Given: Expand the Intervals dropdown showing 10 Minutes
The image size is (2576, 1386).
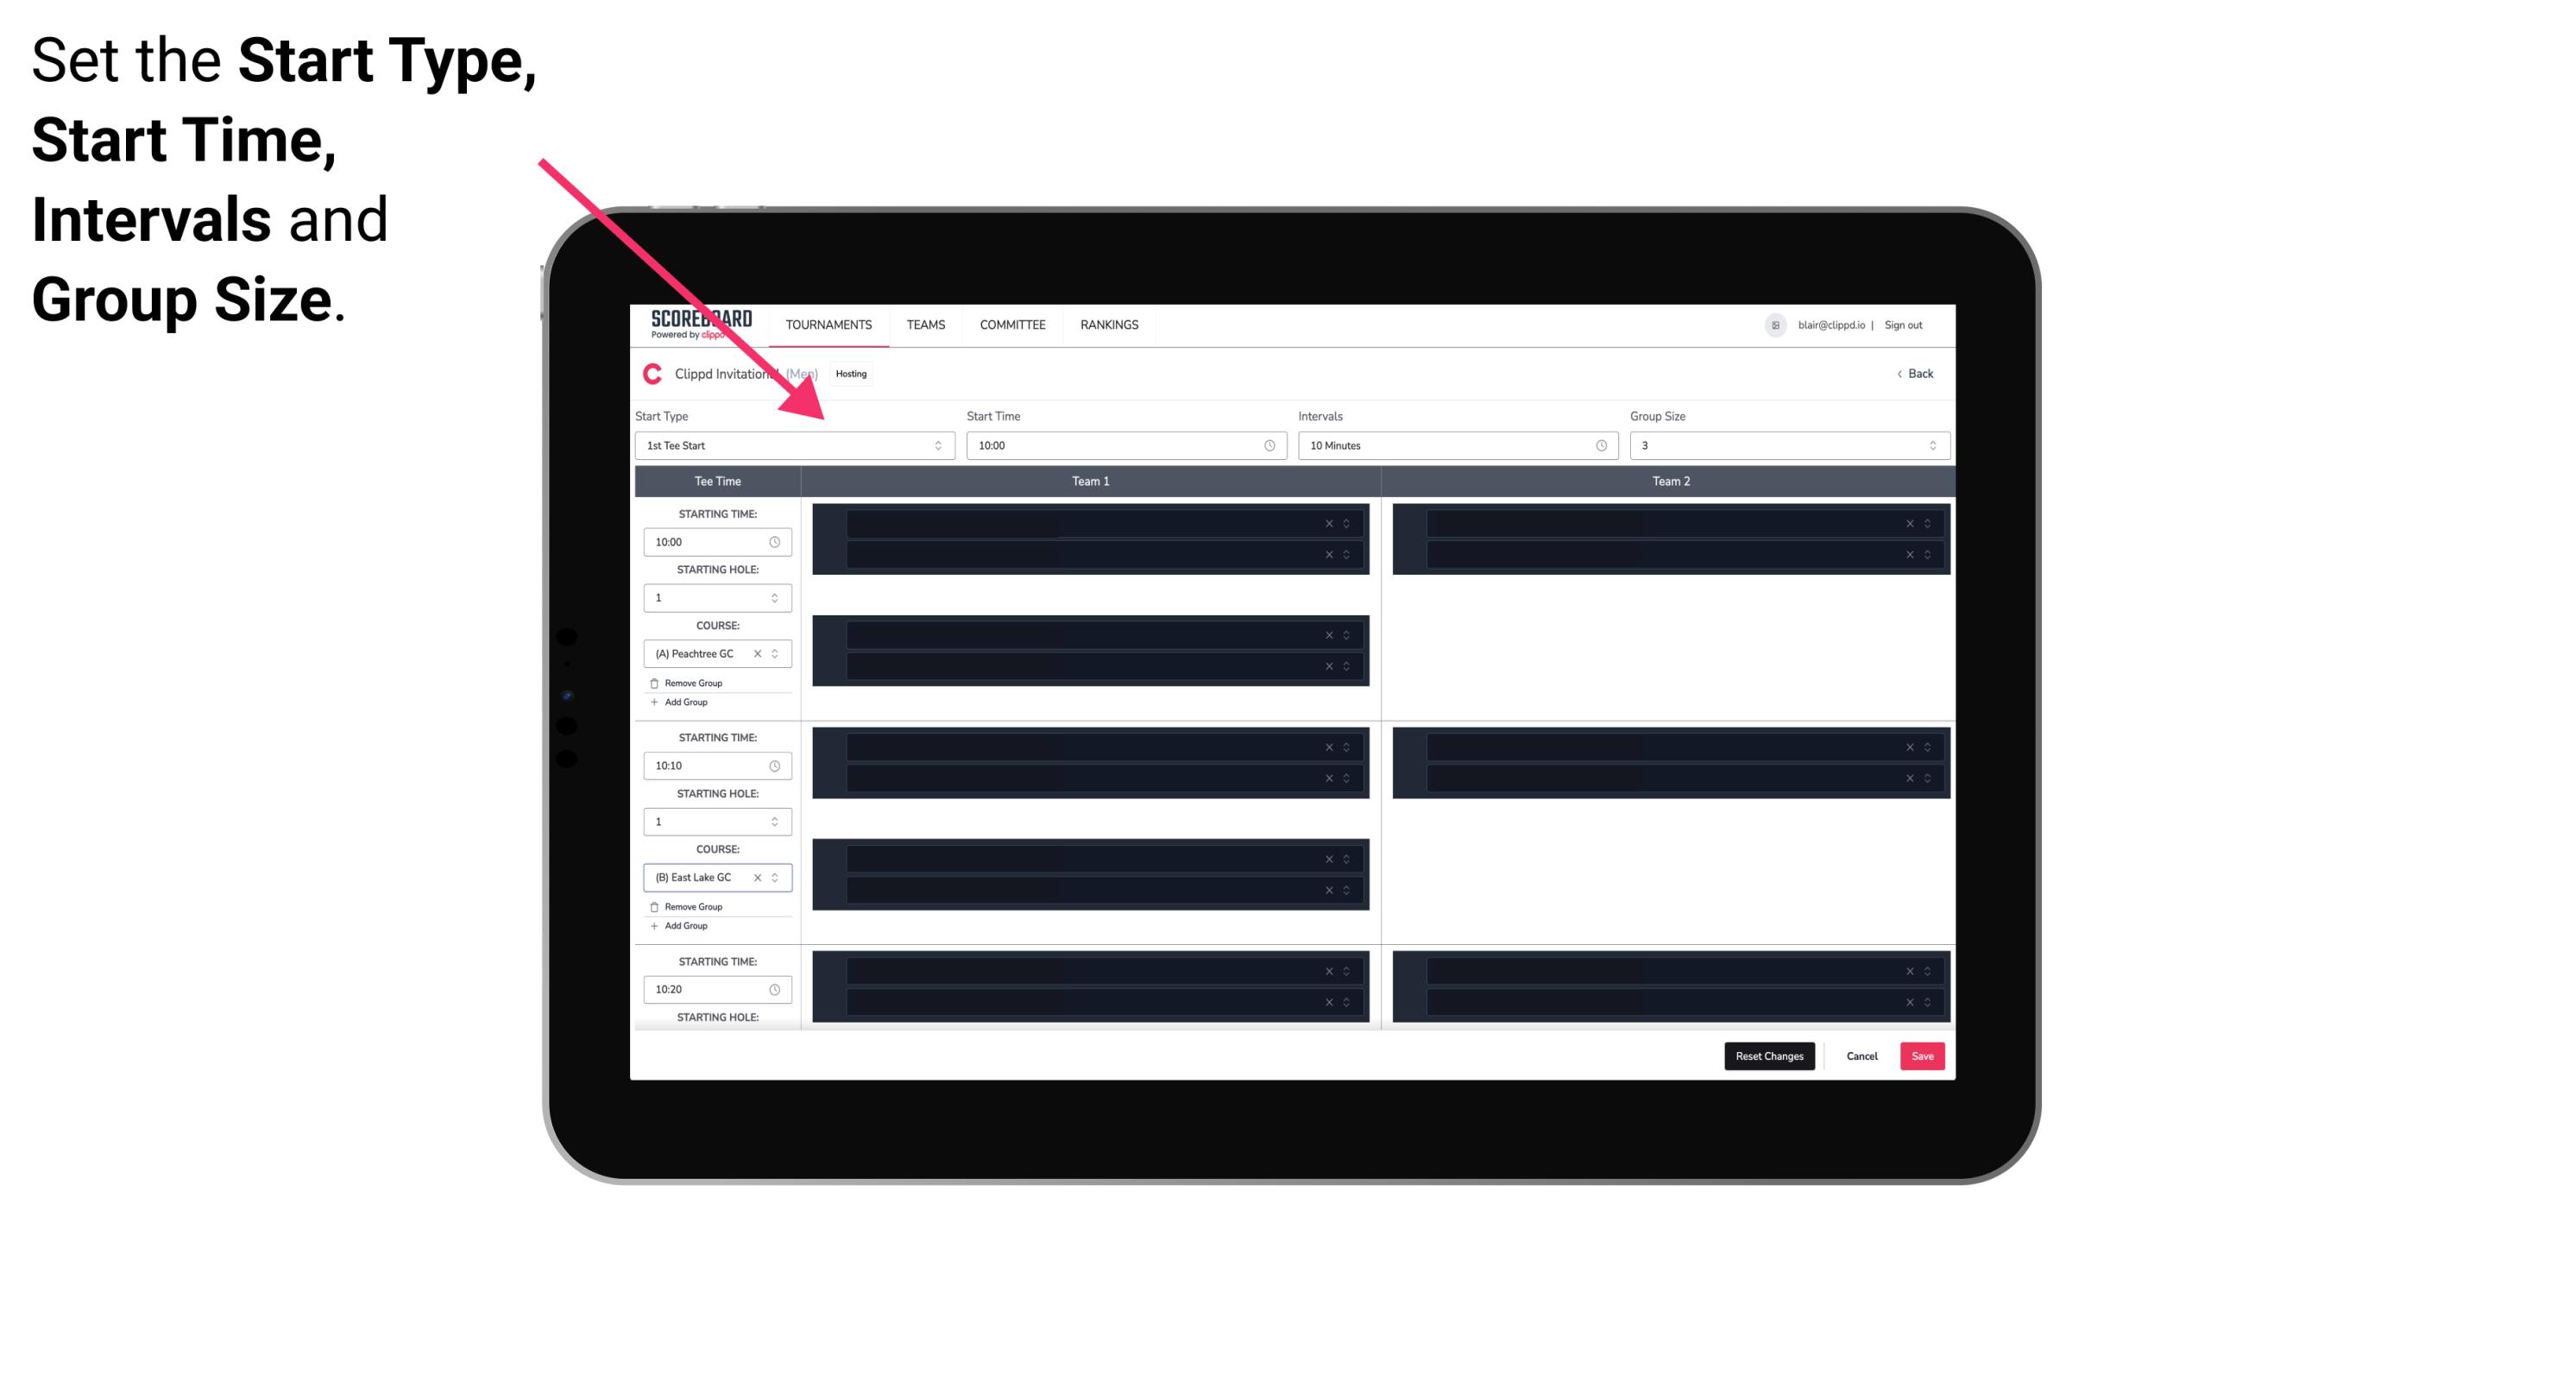Looking at the screenshot, I should coord(1453,445).
